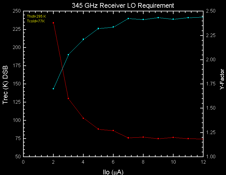Click the red data point at Ilo 3
Viewport: 226px width, 175px height.
[68, 99]
